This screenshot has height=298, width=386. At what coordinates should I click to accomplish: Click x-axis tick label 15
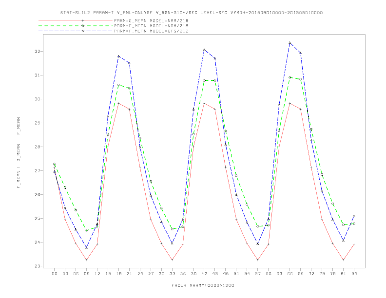pyautogui.click(x=108, y=274)
